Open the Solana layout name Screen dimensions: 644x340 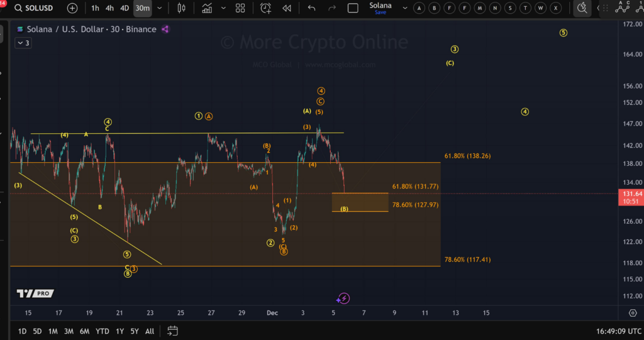point(380,5)
